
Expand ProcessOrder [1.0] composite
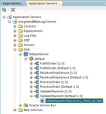pos(31,82)
